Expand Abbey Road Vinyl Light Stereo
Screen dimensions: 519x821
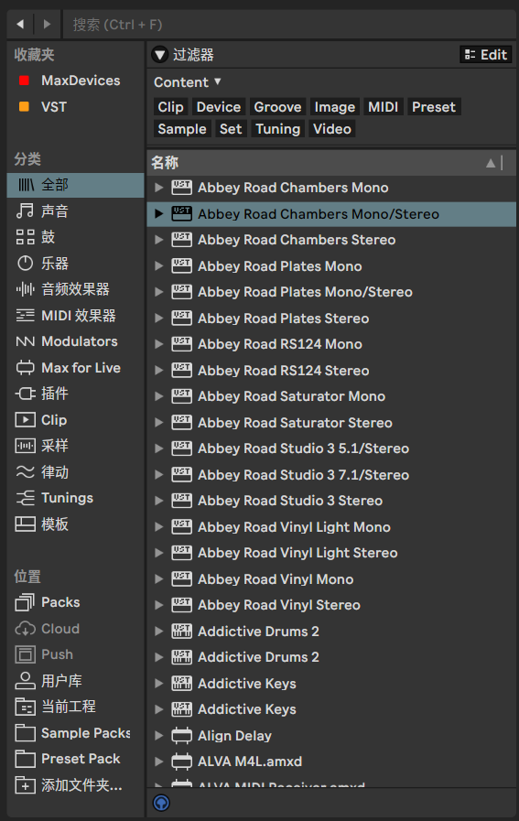pyautogui.click(x=158, y=553)
